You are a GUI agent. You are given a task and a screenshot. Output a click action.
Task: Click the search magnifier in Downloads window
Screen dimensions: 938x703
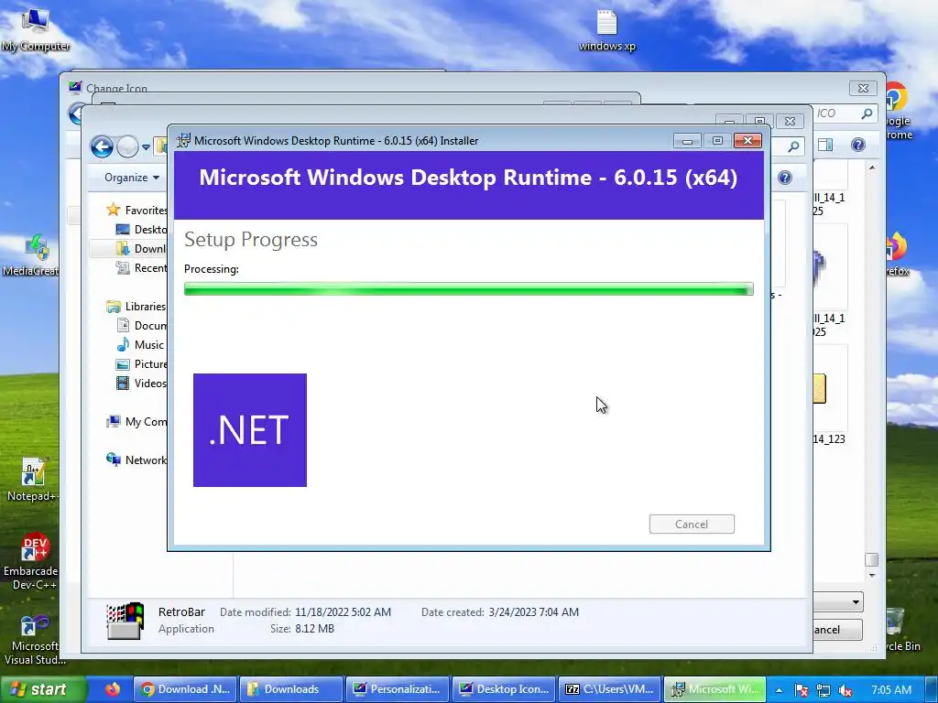coord(793,146)
